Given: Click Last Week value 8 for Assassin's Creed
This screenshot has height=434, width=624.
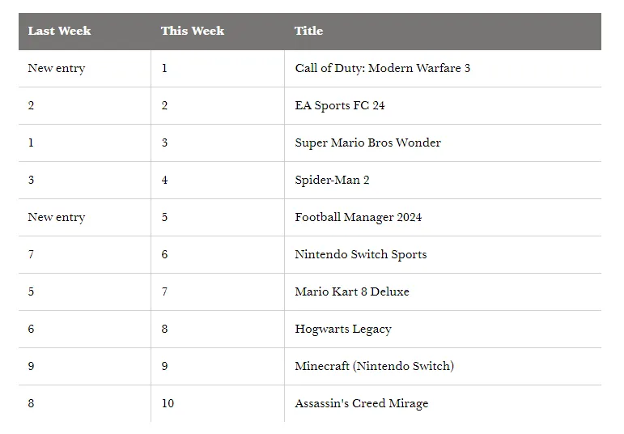Looking at the screenshot, I should pos(31,403).
